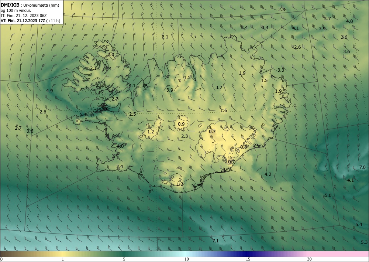
Task: Click the color scale tick label 15
Action: 248,259
